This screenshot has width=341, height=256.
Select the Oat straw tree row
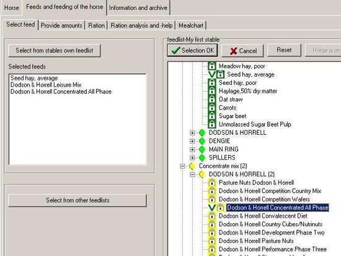(x=231, y=100)
